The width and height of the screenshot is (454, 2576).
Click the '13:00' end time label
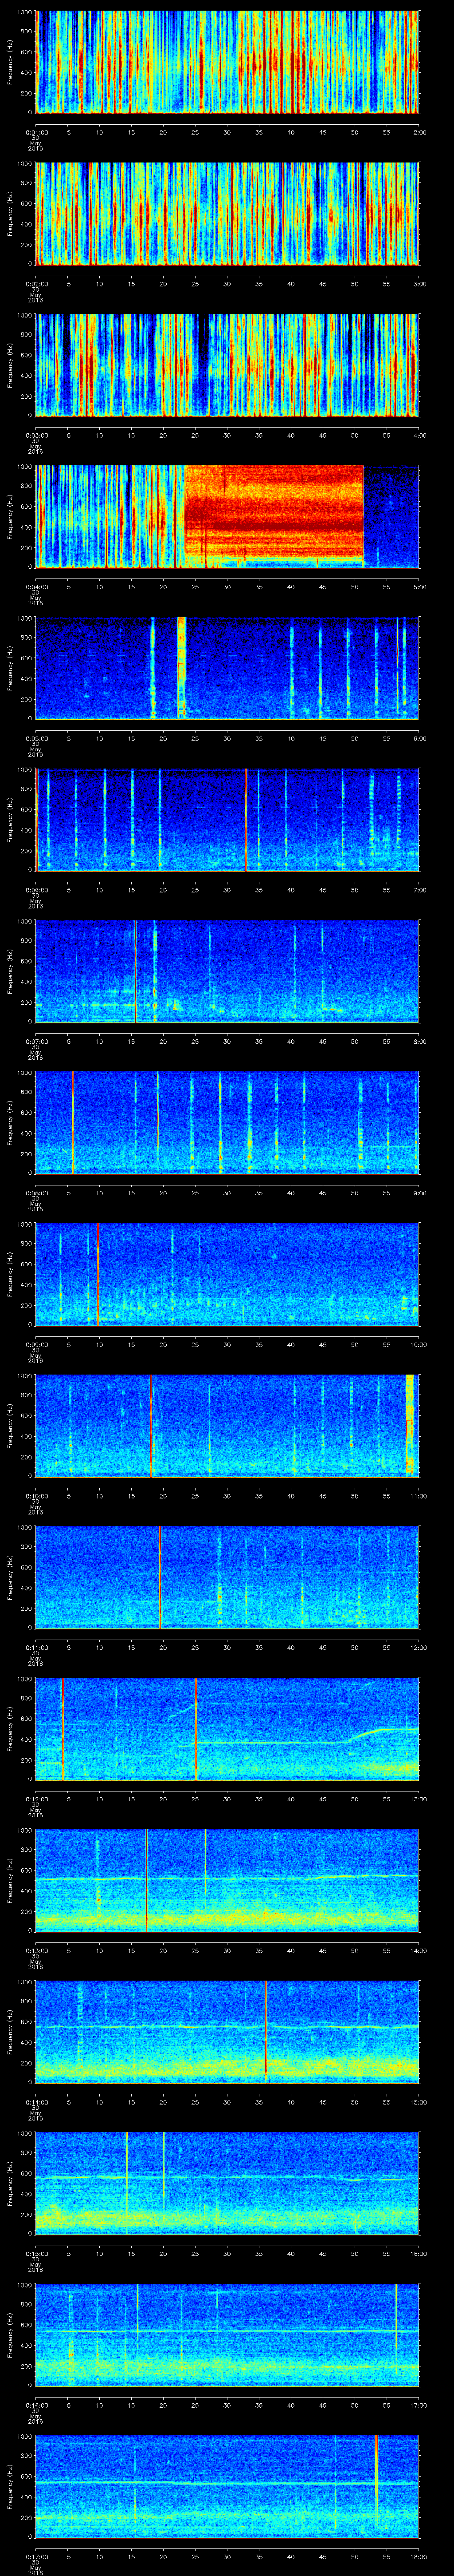(x=418, y=1799)
